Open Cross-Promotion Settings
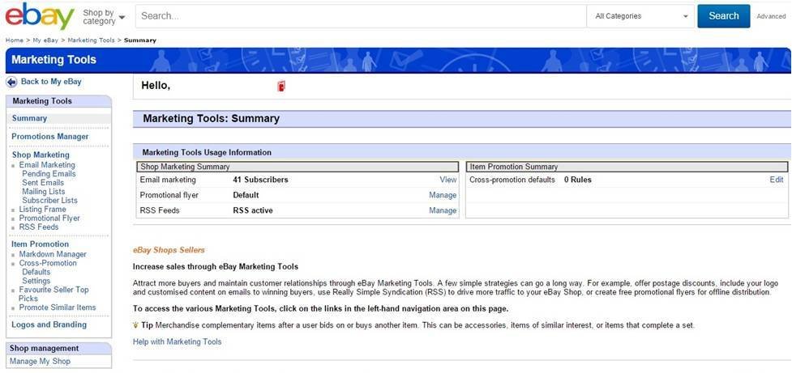 click(x=36, y=281)
